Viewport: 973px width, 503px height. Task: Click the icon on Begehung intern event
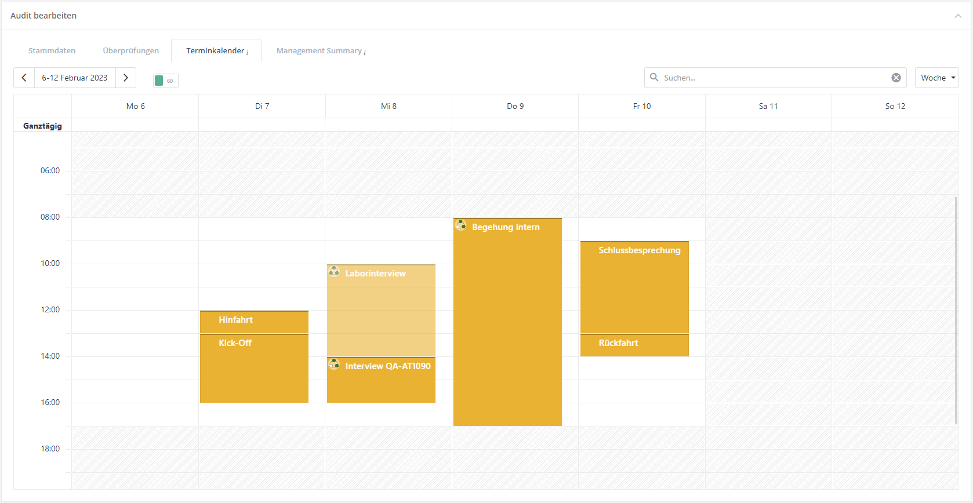tap(460, 225)
